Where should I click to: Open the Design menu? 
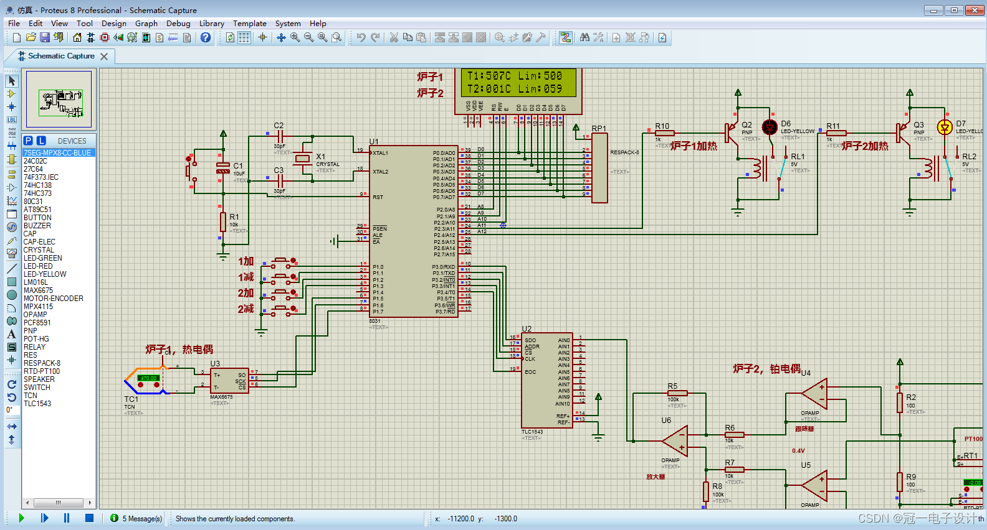coord(114,24)
